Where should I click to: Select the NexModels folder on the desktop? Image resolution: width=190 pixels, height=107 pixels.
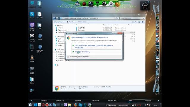(x=39, y=15)
